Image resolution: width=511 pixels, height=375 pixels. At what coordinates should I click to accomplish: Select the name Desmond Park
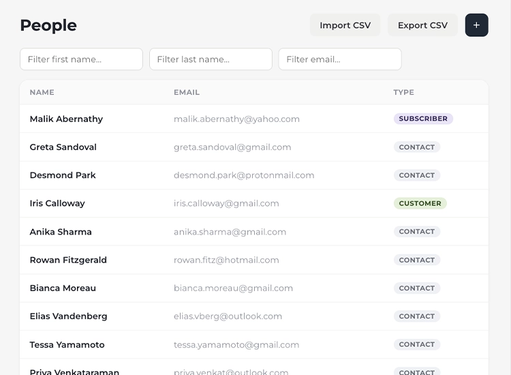63,175
